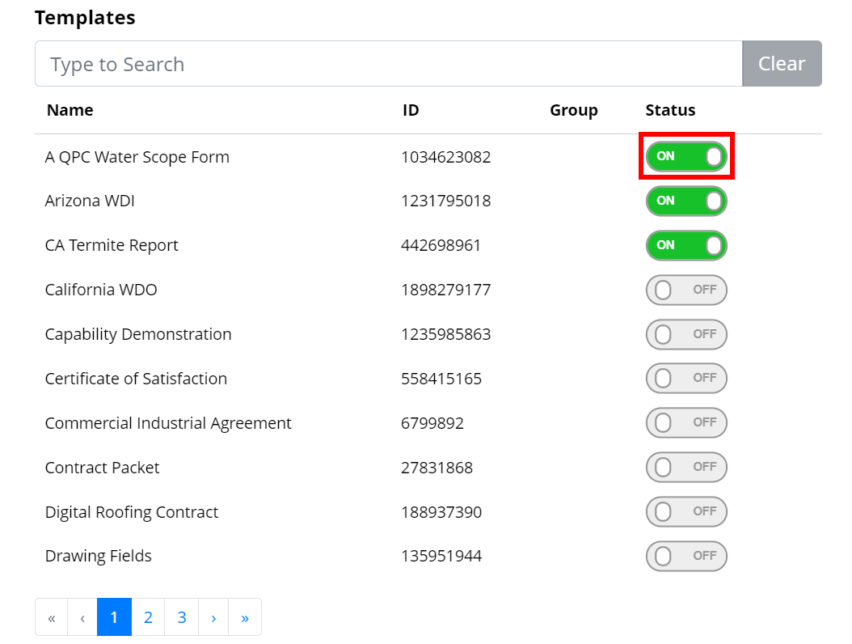Open page 3 of templates

point(182,617)
